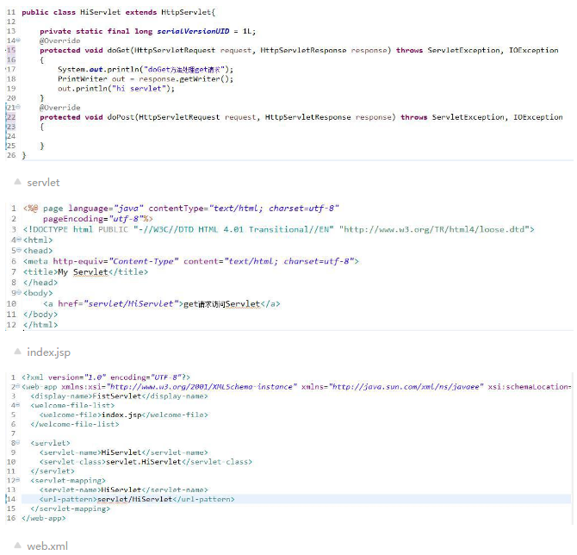This screenshot has height=555, width=577.
Task: Collapse the <web-app> root element
Action: [x=17, y=387]
